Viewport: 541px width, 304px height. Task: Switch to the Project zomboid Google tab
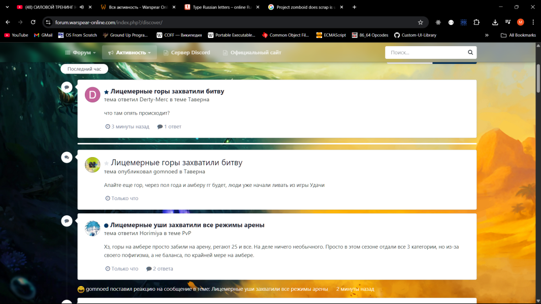point(305,7)
